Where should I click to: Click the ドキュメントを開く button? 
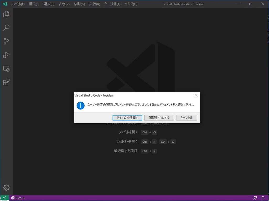pos(127,118)
